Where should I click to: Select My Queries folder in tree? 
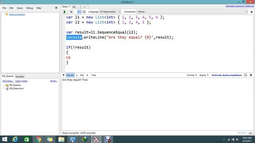click(15, 85)
